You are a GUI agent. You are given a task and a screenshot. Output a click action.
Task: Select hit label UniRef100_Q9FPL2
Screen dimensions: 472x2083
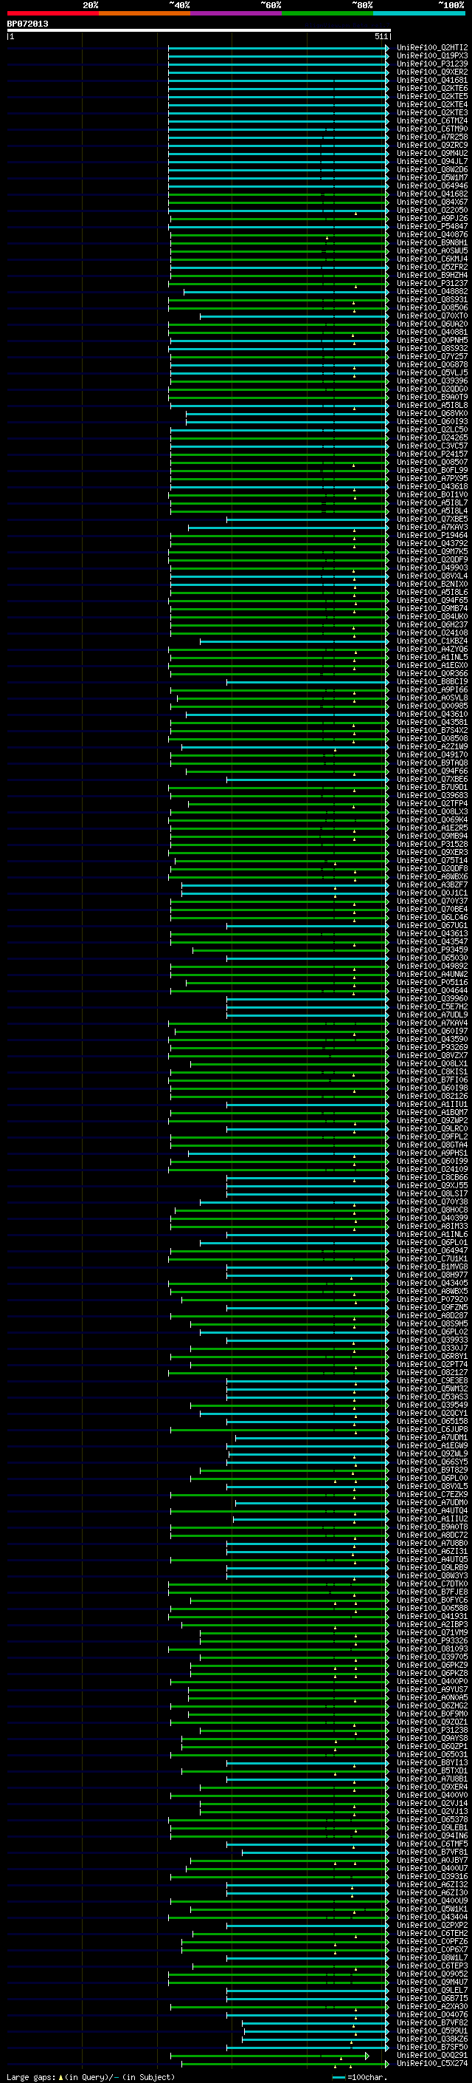431,1137
